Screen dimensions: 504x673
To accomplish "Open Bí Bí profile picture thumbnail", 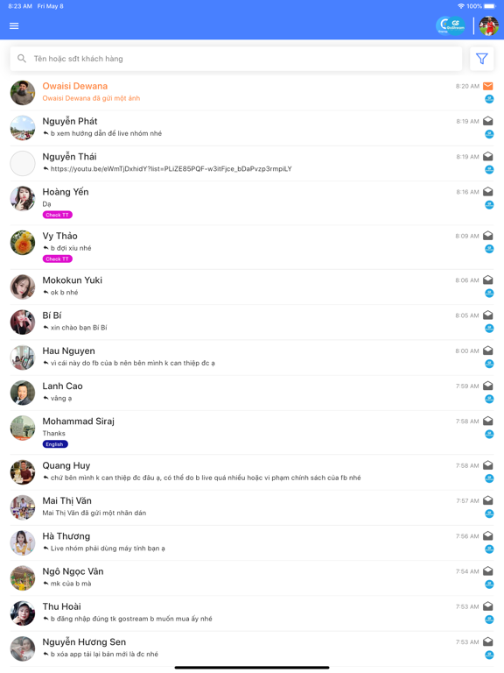I will pos(23,322).
